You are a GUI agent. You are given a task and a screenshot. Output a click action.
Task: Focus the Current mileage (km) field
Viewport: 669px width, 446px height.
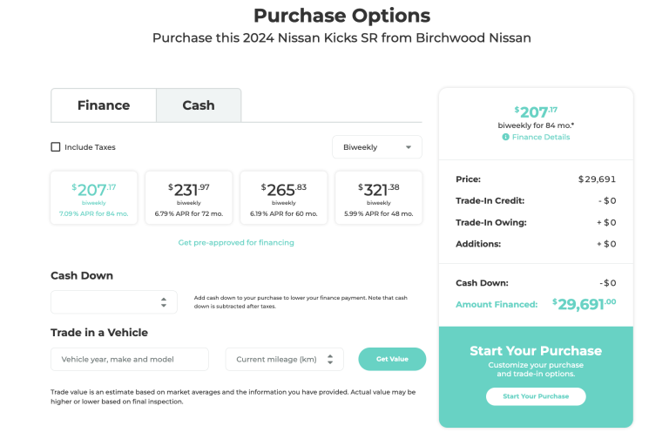tap(285, 359)
